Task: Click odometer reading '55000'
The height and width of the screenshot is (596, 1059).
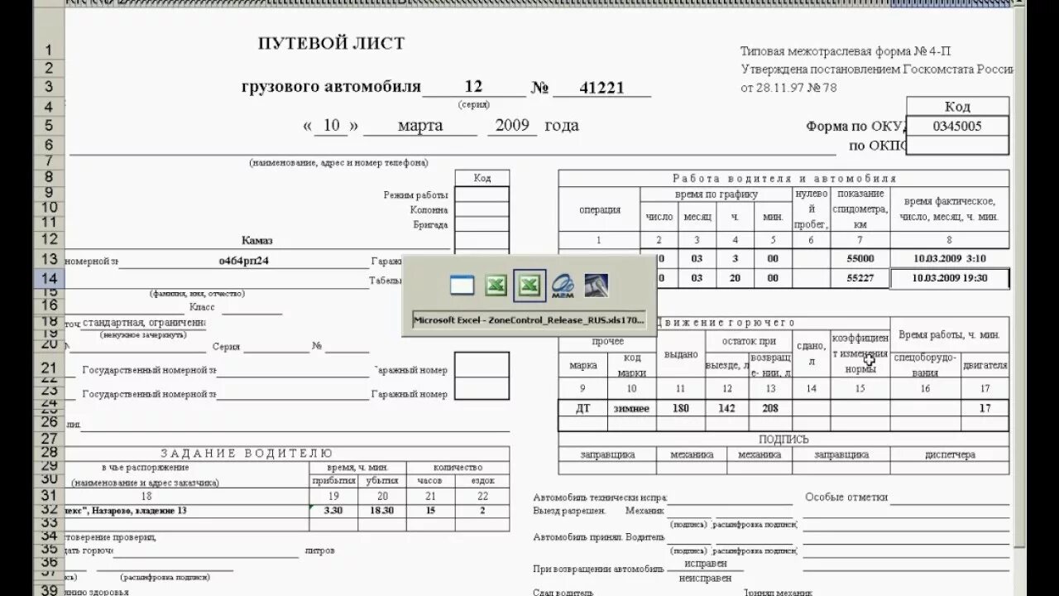Action: 860,259
